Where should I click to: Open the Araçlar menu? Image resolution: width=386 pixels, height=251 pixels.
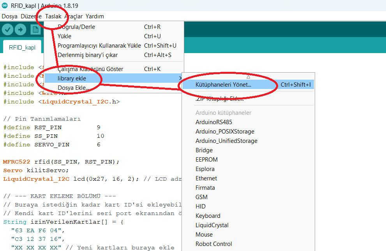pos(73,16)
